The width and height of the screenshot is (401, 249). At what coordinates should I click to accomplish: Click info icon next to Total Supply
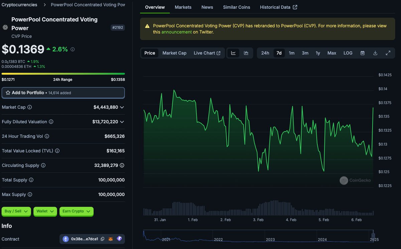31,180
